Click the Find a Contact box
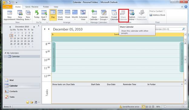The image size is (189, 110). point(157,11)
